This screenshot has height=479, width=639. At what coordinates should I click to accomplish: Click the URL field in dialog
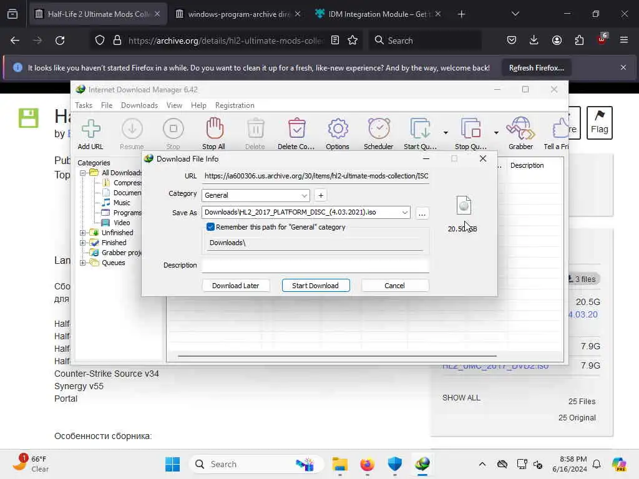coord(315,176)
